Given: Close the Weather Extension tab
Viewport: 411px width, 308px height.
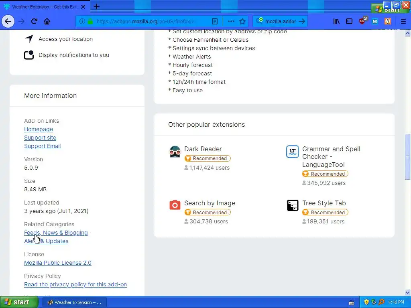Looking at the screenshot, I should pyautogui.click(x=83, y=7).
